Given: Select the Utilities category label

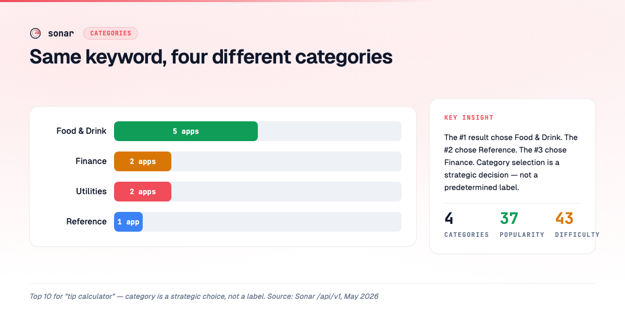Looking at the screenshot, I should (91, 192).
